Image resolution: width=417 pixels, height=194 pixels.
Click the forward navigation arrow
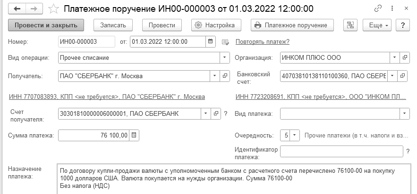(x=34, y=9)
